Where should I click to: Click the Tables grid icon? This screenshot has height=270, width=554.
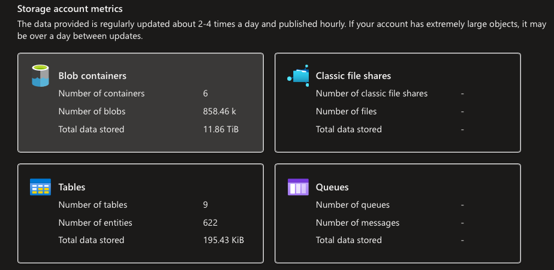coord(40,187)
